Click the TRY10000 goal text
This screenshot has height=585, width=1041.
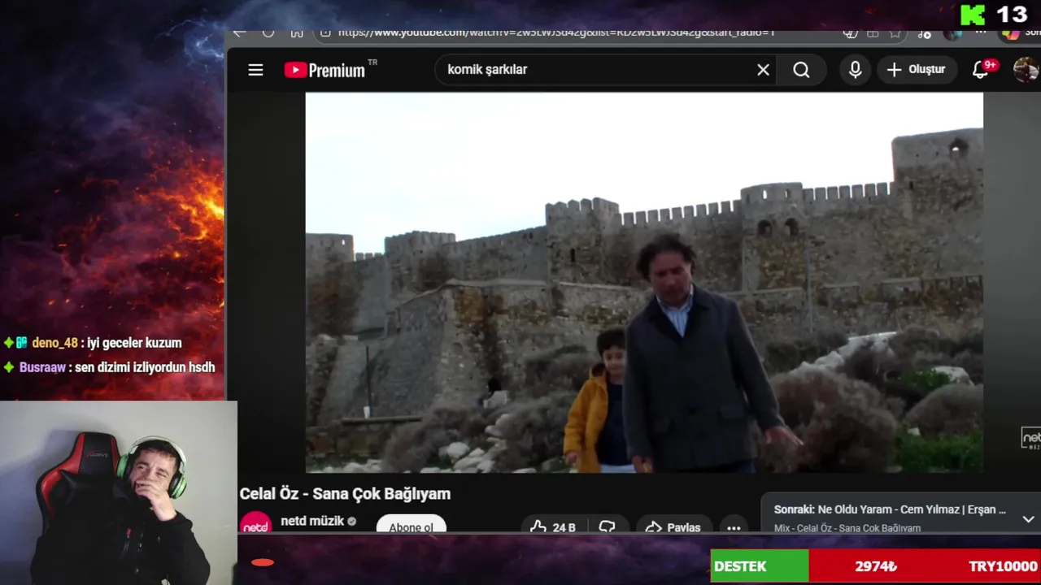[1003, 566]
